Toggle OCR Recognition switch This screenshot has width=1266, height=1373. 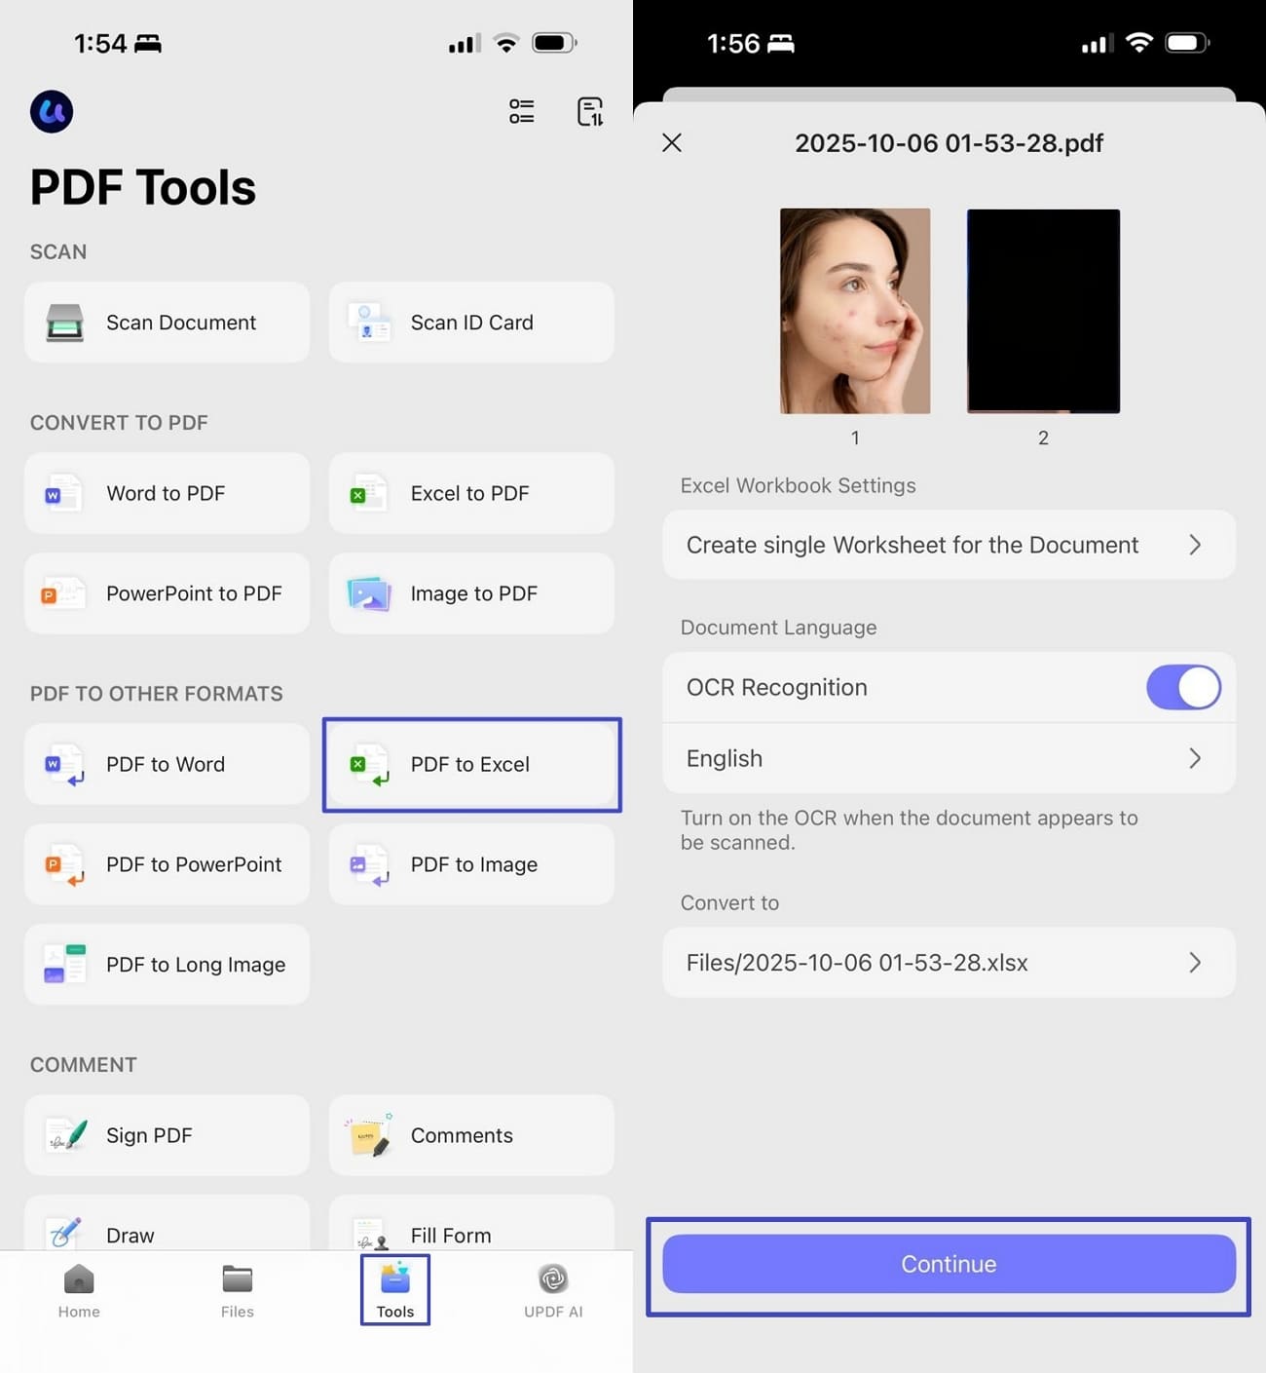(x=1183, y=688)
